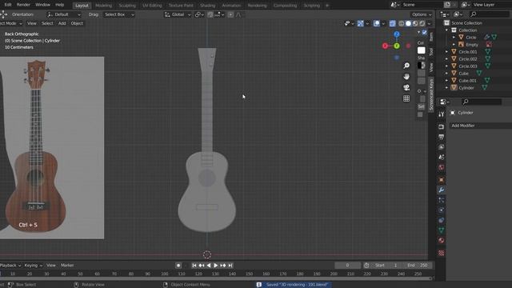Click the viewport zoom magnifier icon

coord(406,66)
